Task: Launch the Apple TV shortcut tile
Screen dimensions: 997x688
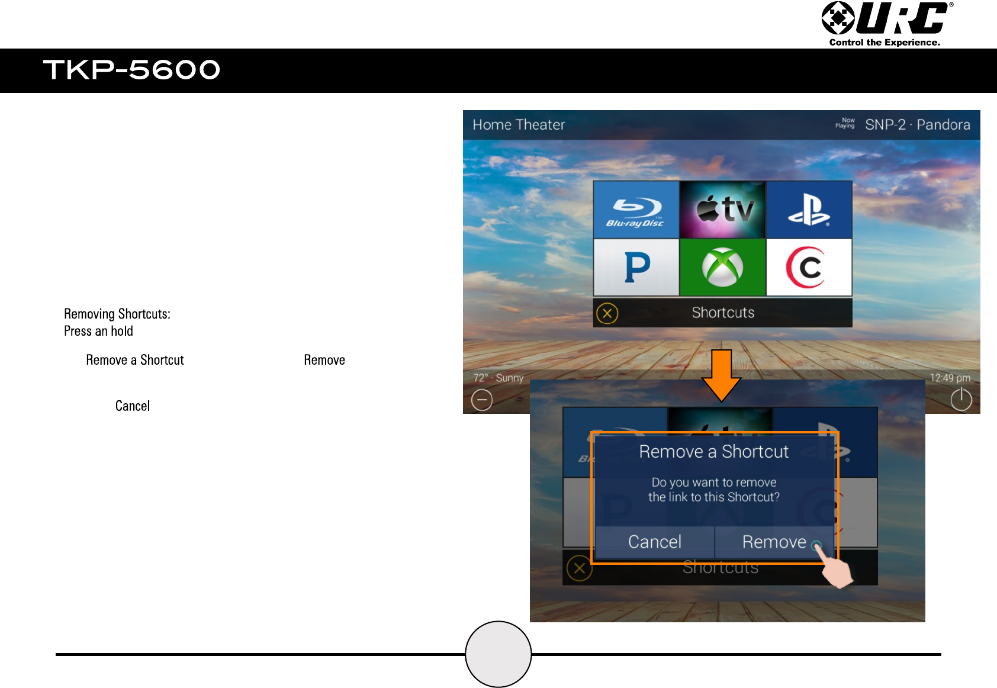Action: (x=723, y=210)
